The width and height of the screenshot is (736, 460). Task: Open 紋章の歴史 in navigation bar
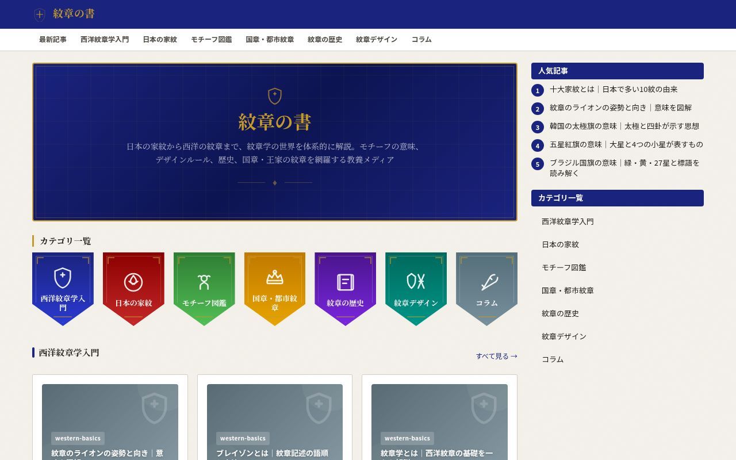[x=325, y=40]
